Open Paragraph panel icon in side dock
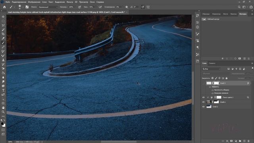 point(198,47)
